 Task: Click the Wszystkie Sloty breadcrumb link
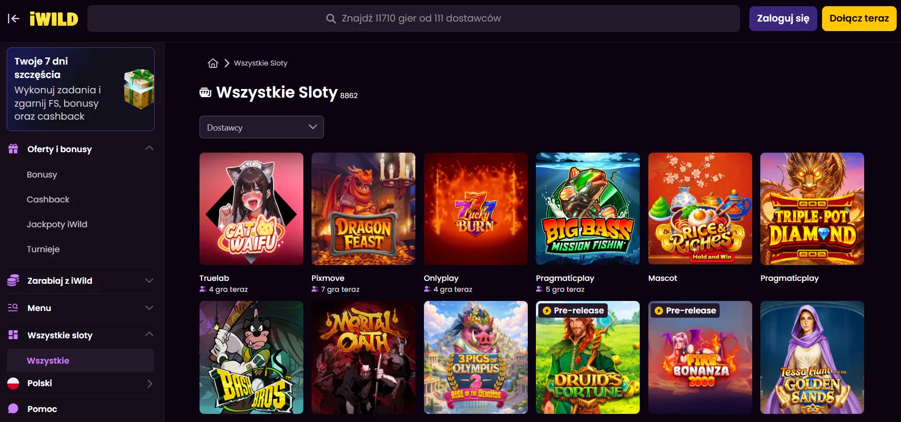coord(261,63)
